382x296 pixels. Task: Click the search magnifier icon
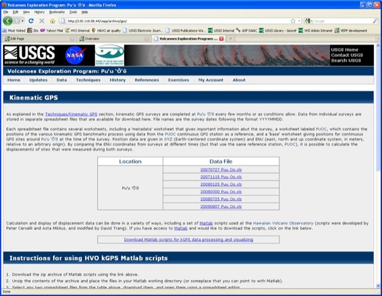tap(375, 21)
